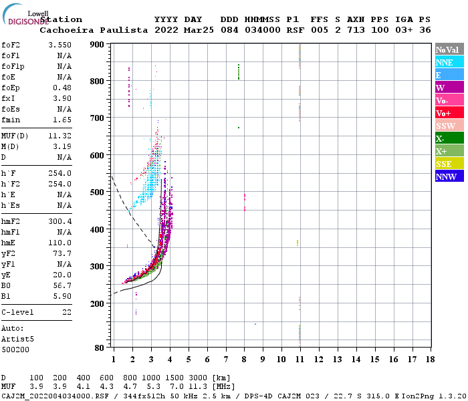Click the hmF2 value 300.4

tap(60, 221)
